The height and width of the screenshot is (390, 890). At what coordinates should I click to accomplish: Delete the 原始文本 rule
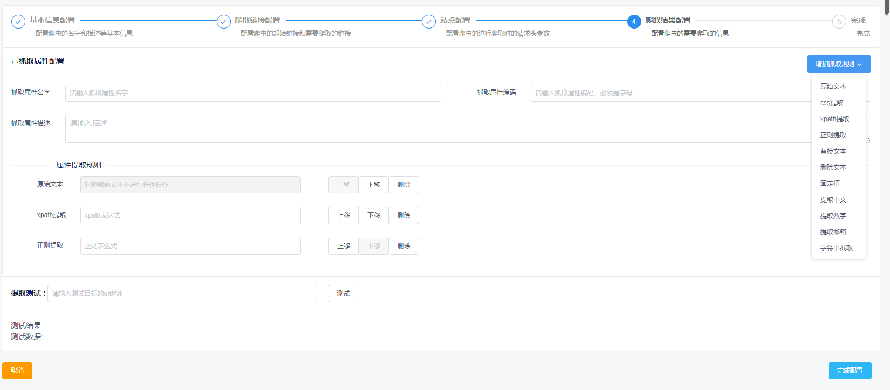pyautogui.click(x=404, y=185)
